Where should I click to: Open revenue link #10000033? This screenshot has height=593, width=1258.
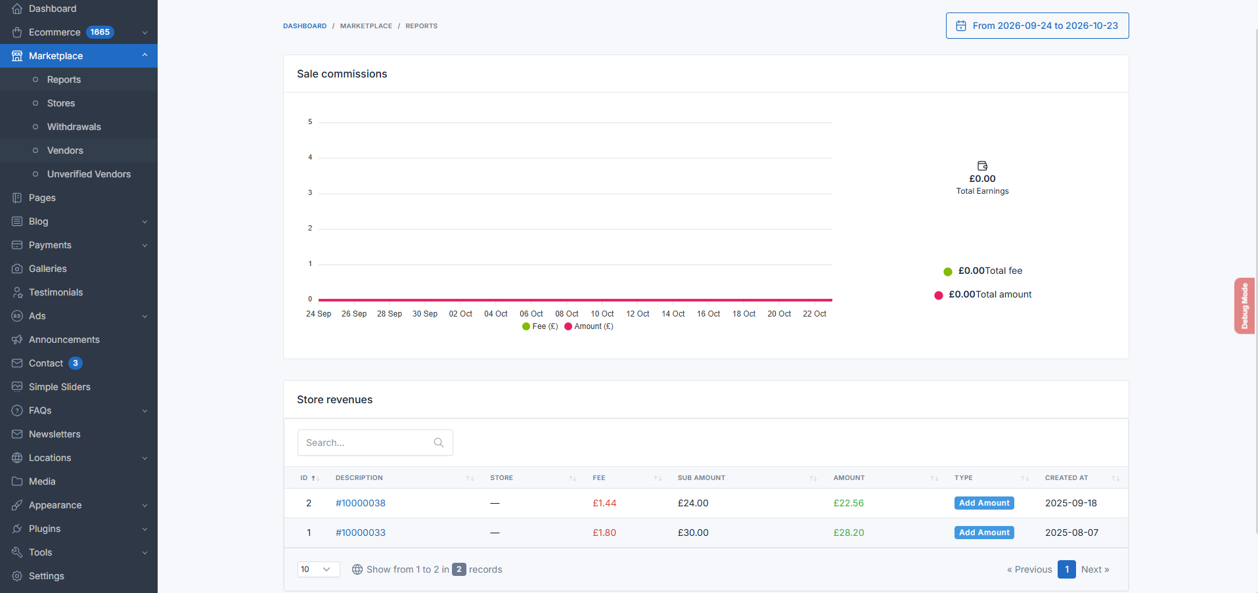coord(361,533)
